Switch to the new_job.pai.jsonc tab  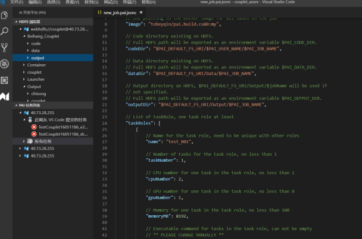click(x=120, y=12)
